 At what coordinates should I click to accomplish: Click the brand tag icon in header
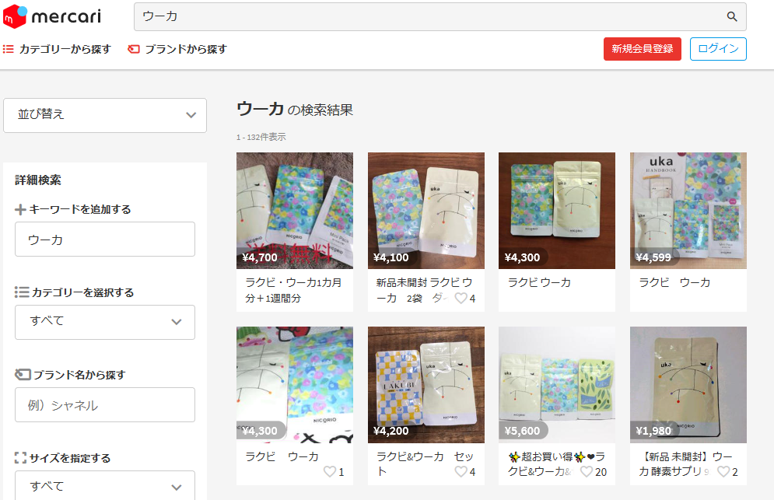tap(134, 49)
